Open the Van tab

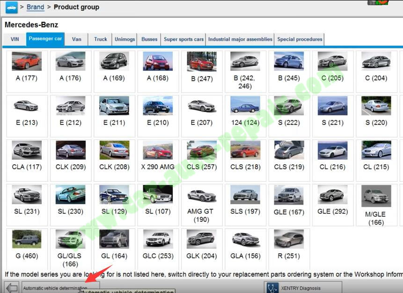[x=77, y=39]
